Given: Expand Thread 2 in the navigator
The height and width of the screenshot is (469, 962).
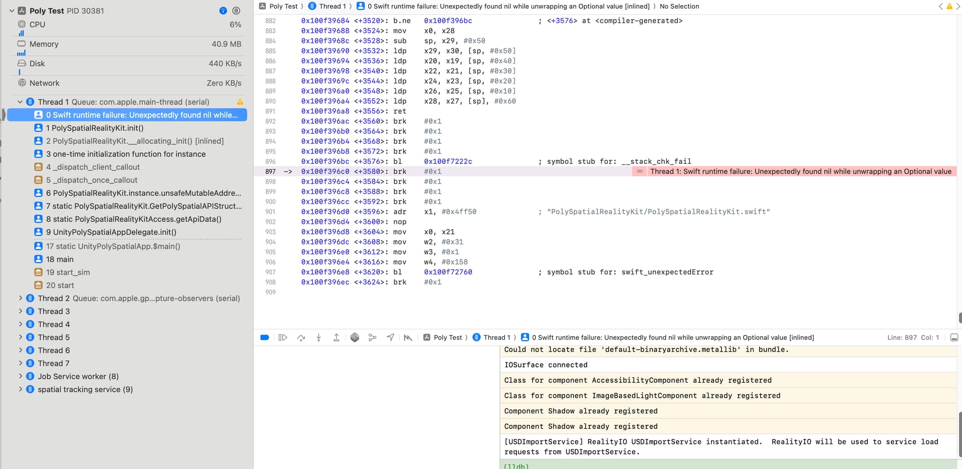Looking at the screenshot, I should (x=20, y=298).
